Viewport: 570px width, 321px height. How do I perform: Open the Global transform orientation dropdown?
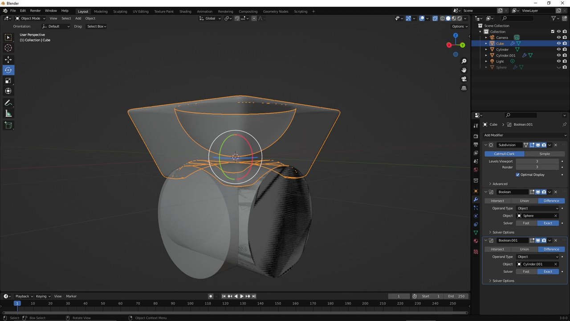coord(209,18)
